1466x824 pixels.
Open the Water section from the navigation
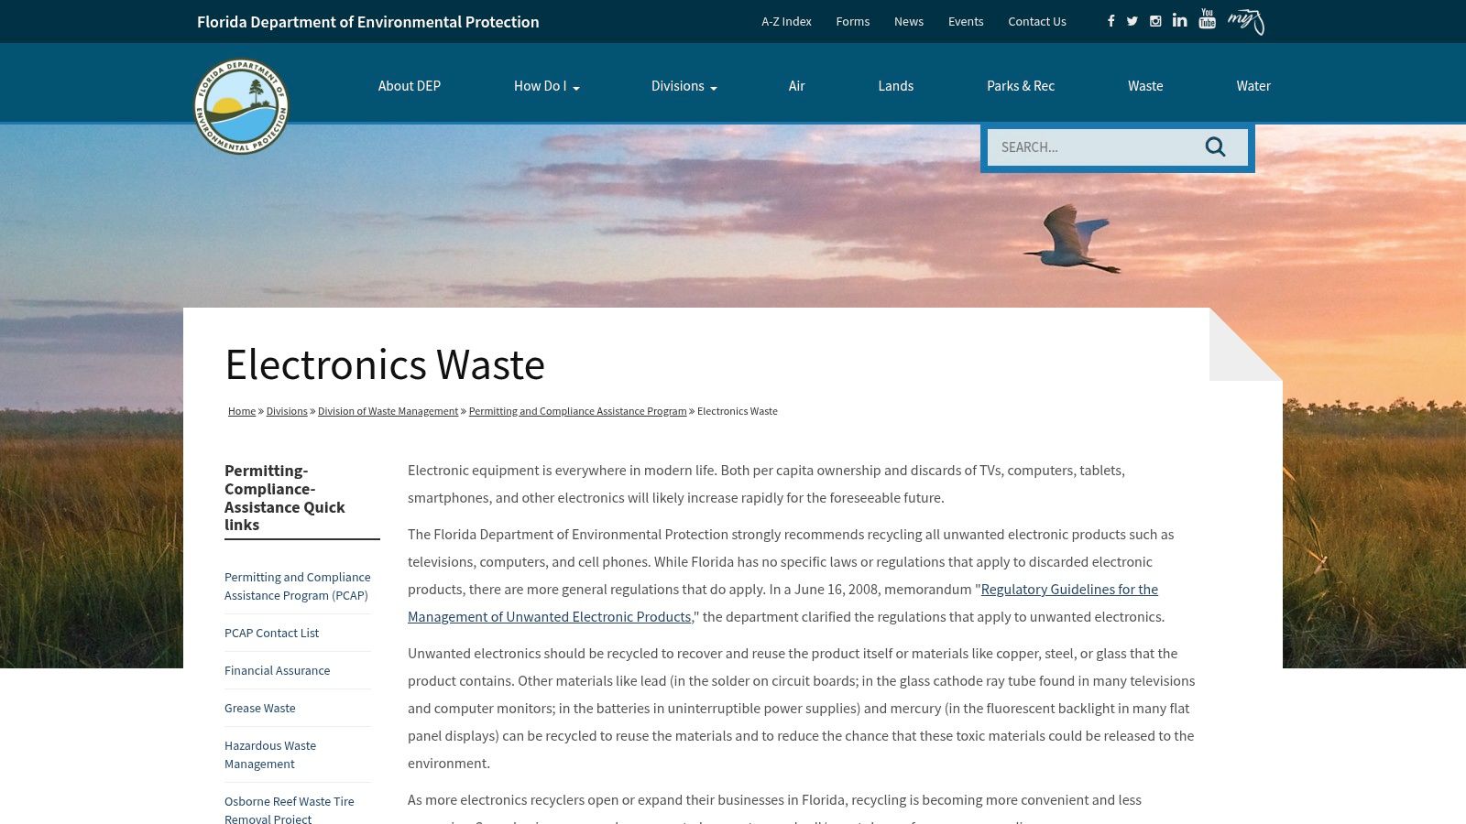(x=1253, y=85)
